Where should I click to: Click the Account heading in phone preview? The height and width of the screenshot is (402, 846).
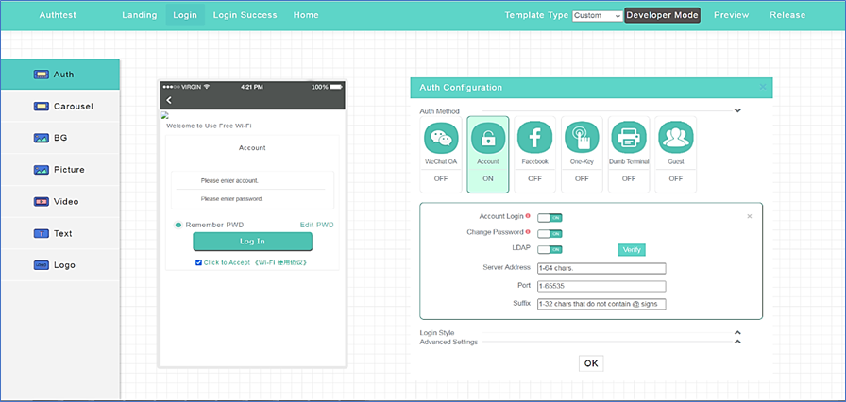pos(252,147)
